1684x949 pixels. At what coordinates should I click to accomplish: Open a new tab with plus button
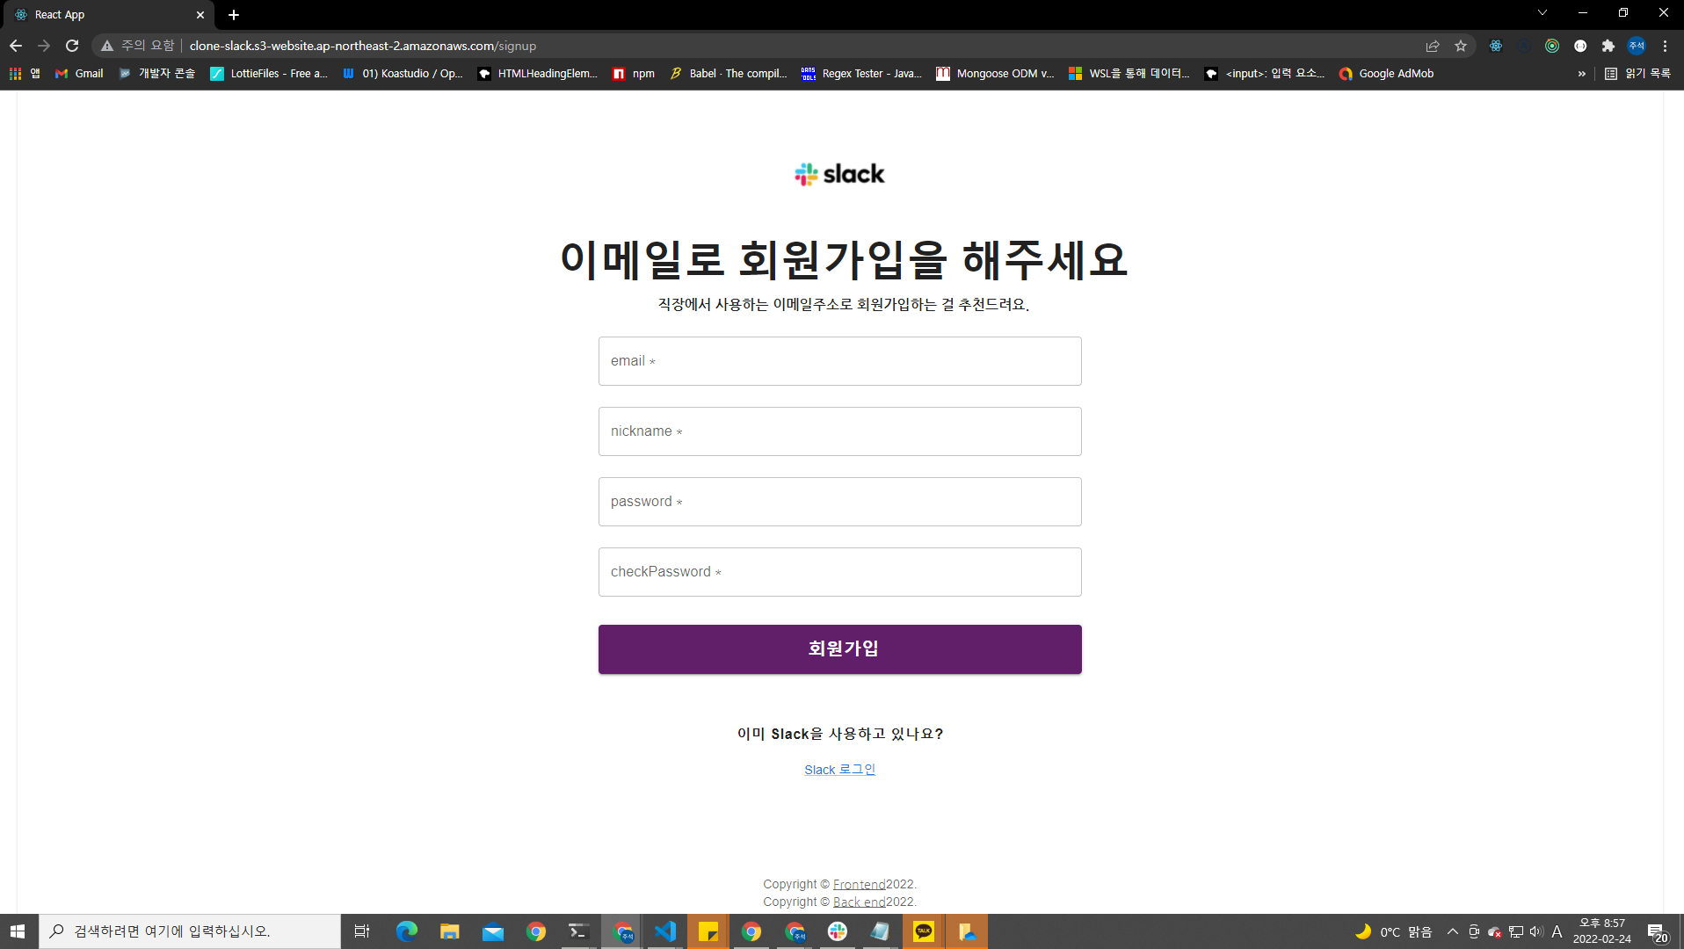(234, 15)
